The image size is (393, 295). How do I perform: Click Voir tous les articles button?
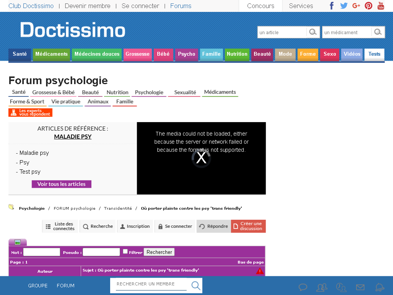(x=61, y=184)
